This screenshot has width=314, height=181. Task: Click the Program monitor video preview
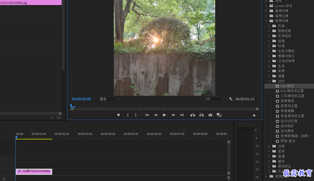(x=165, y=48)
